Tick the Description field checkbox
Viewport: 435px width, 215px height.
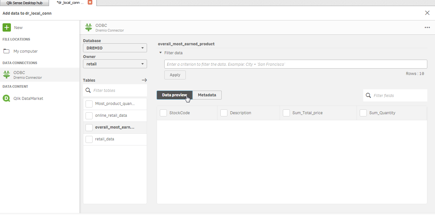tap(224, 113)
